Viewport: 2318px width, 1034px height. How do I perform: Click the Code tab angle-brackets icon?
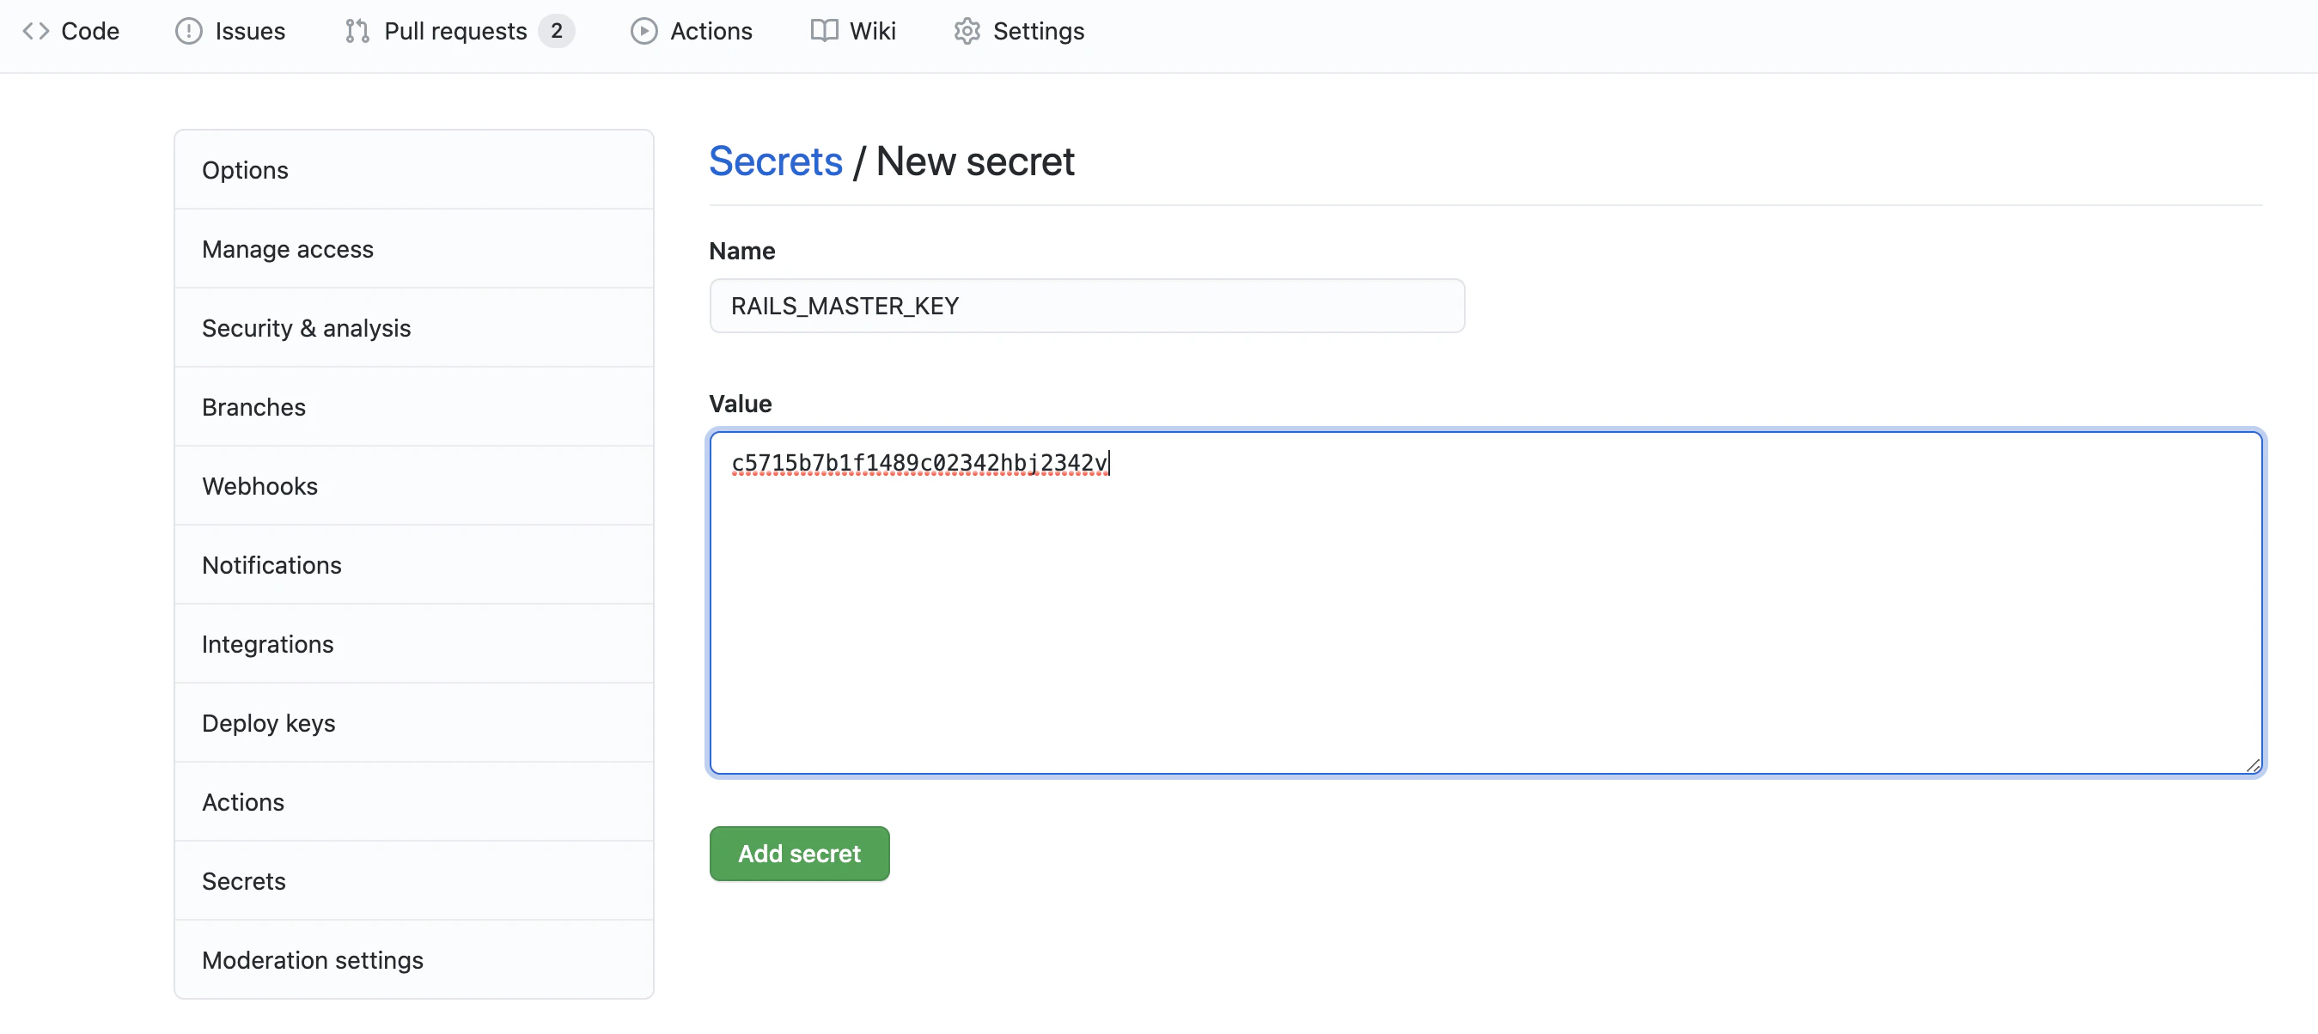36,32
